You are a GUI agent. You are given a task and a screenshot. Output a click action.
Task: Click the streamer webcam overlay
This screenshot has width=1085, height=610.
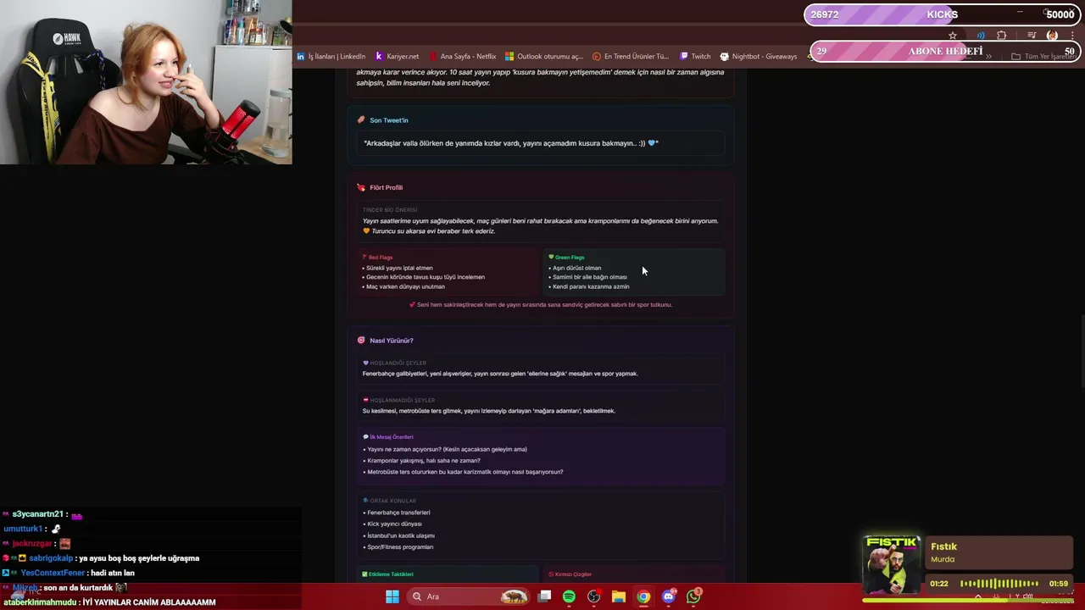(146, 82)
